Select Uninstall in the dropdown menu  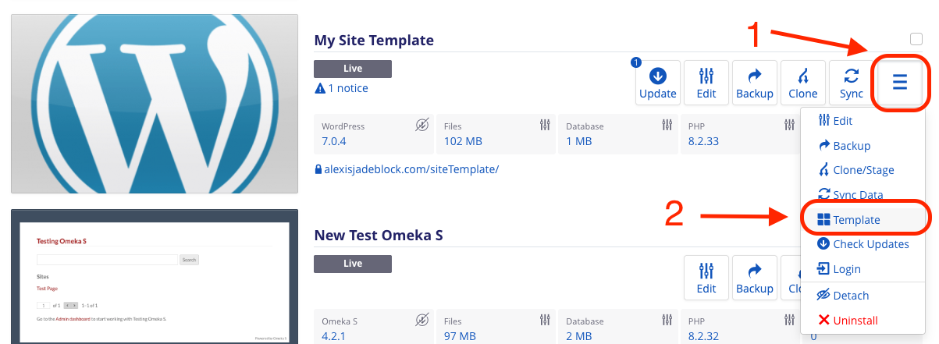tap(863, 320)
